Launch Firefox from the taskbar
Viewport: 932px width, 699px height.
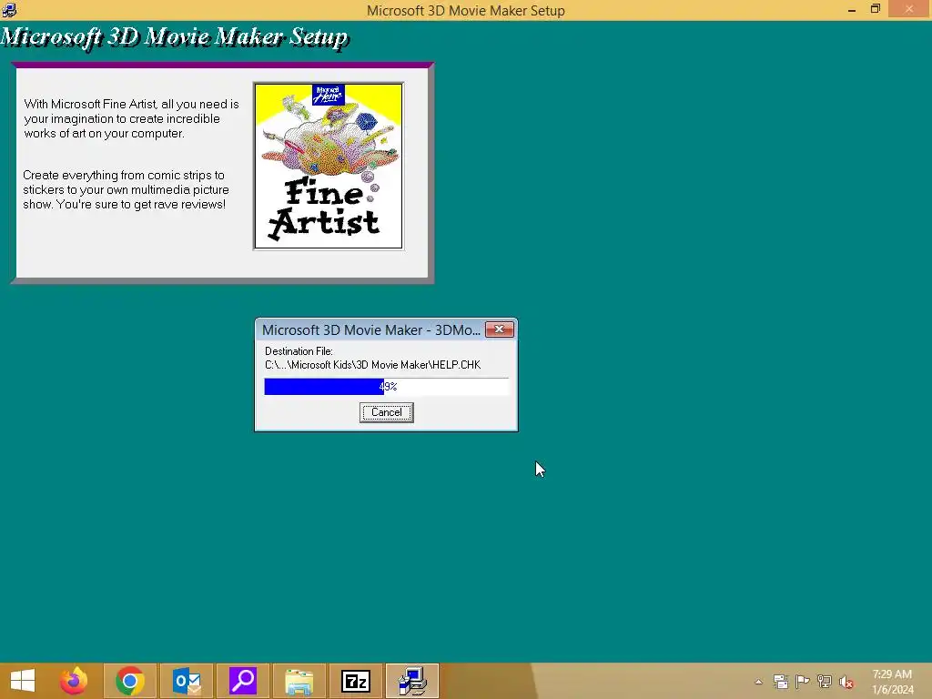(74, 681)
